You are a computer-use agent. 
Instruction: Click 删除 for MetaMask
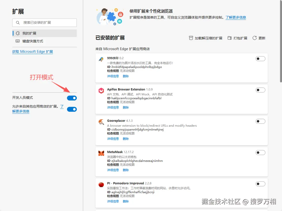(126, 170)
